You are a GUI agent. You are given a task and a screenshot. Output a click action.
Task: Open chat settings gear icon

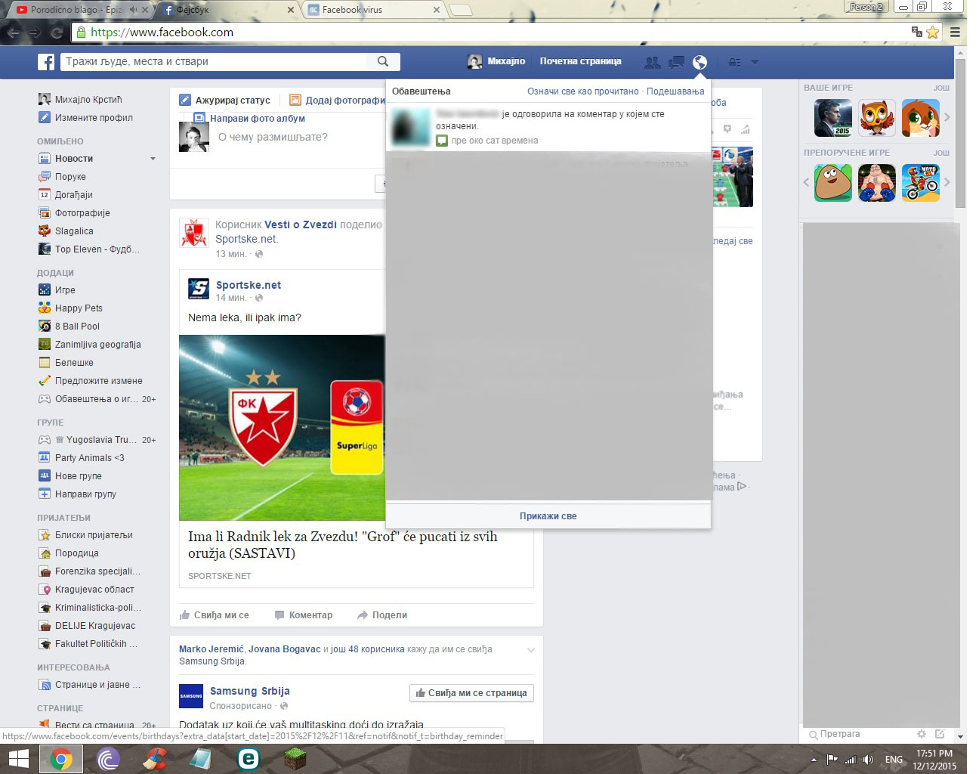click(x=921, y=734)
